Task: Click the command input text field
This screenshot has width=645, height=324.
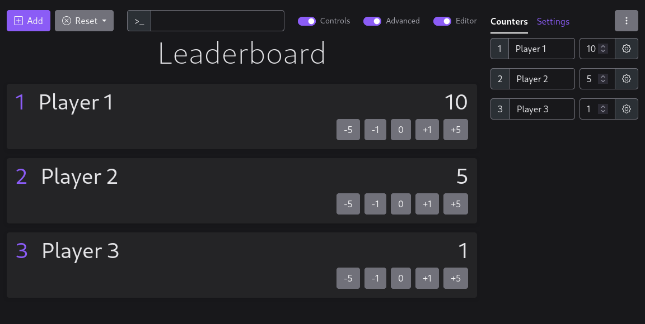Action: coord(217,21)
